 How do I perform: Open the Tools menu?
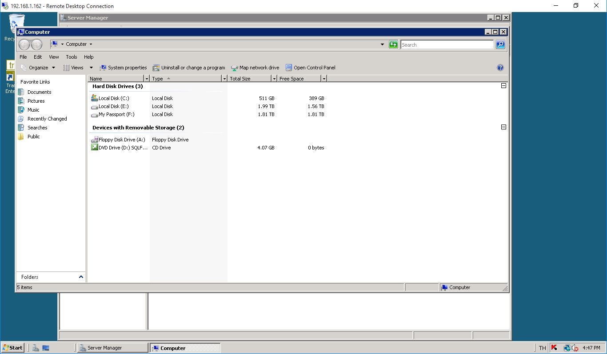pyautogui.click(x=72, y=57)
